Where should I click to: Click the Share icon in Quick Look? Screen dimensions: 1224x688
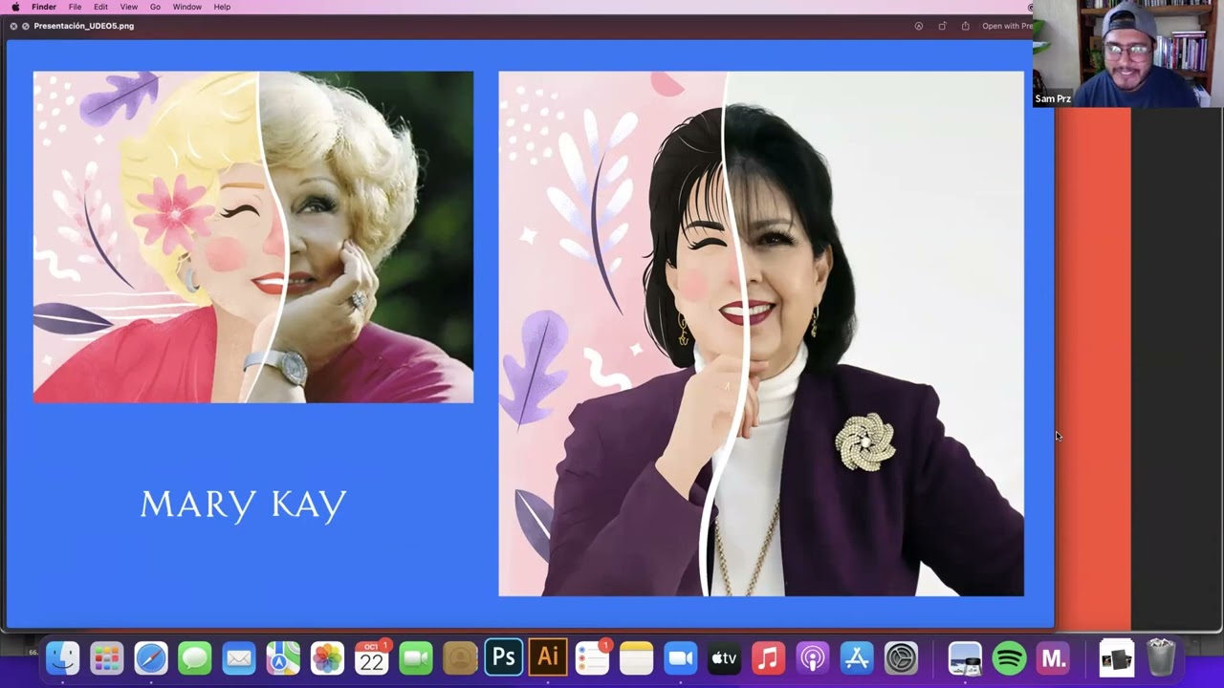point(966,26)
